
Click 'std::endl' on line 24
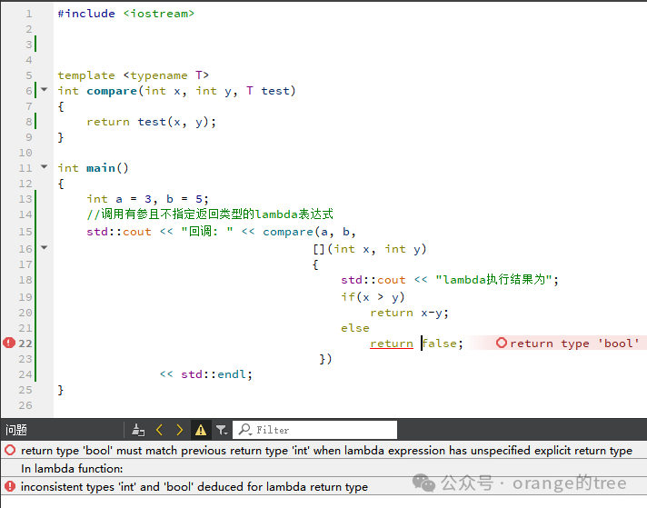click(x=213, y=374)
